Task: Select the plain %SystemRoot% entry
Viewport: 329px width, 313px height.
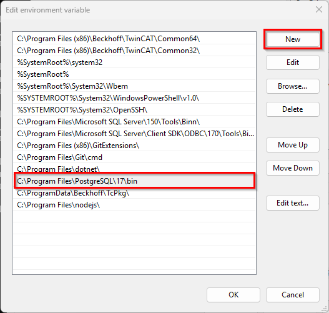Action: click(134, 74)
